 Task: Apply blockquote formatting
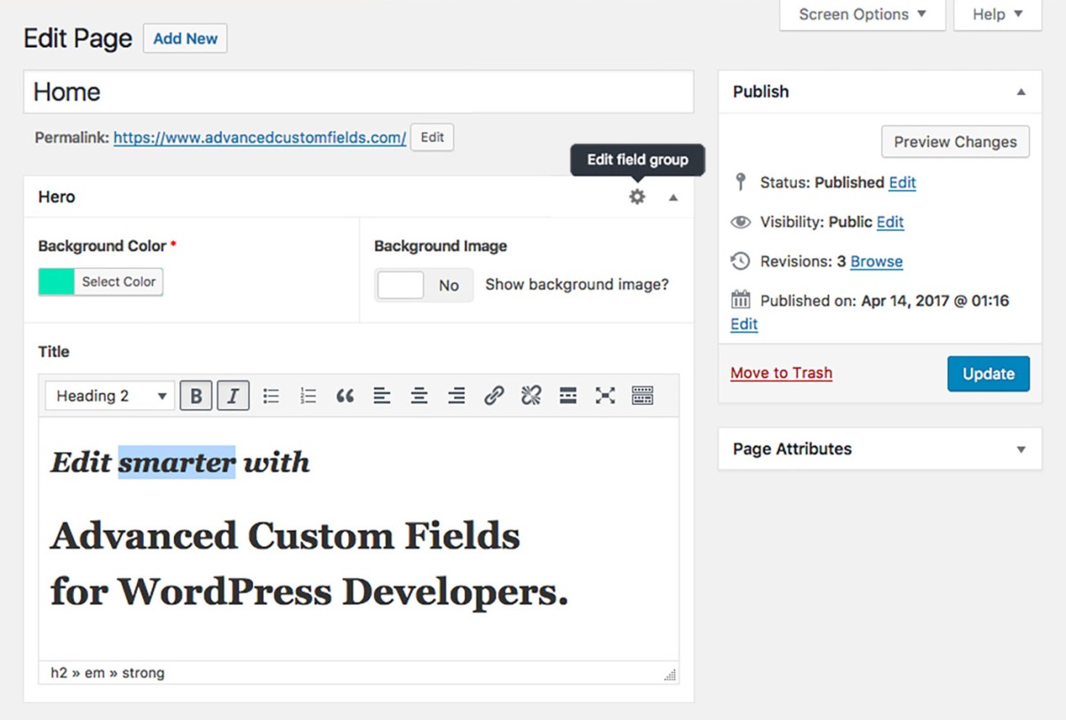(x=345, y=396)
